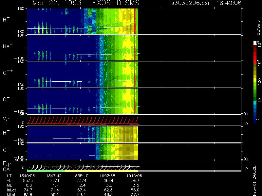Click the He+ panel label
This screenshot has height=196, width=262.
8,46
